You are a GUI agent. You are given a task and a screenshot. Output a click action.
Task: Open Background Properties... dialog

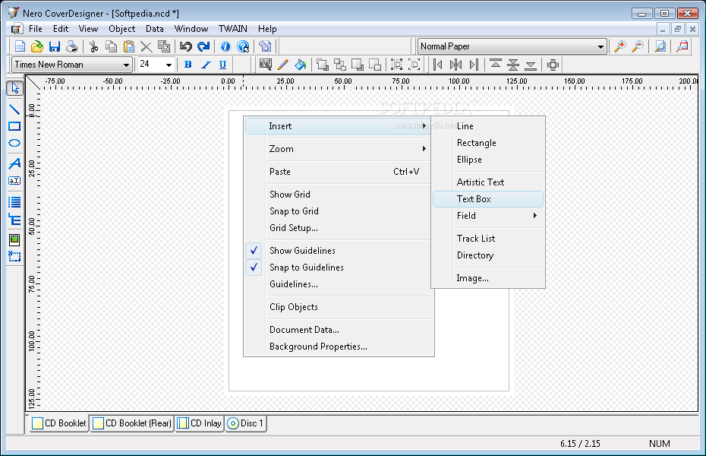(x=339, y=347)
